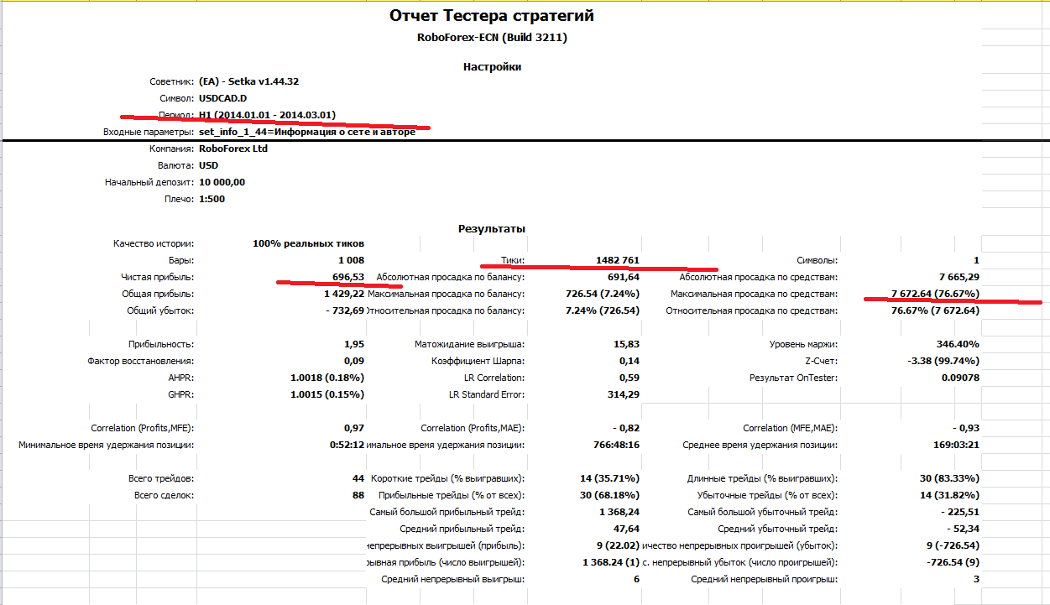Click the cell '7.24% (726.54)'

[603, 310]
